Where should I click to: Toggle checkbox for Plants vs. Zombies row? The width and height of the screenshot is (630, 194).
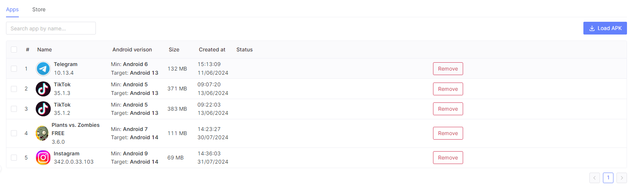(x=14, y=133)
